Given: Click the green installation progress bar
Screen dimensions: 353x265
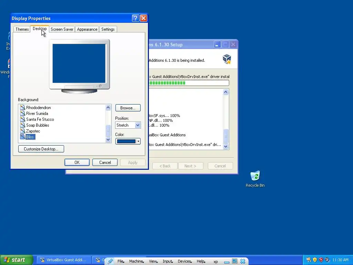Looking at the screenshot, I should tap(189, 83).
